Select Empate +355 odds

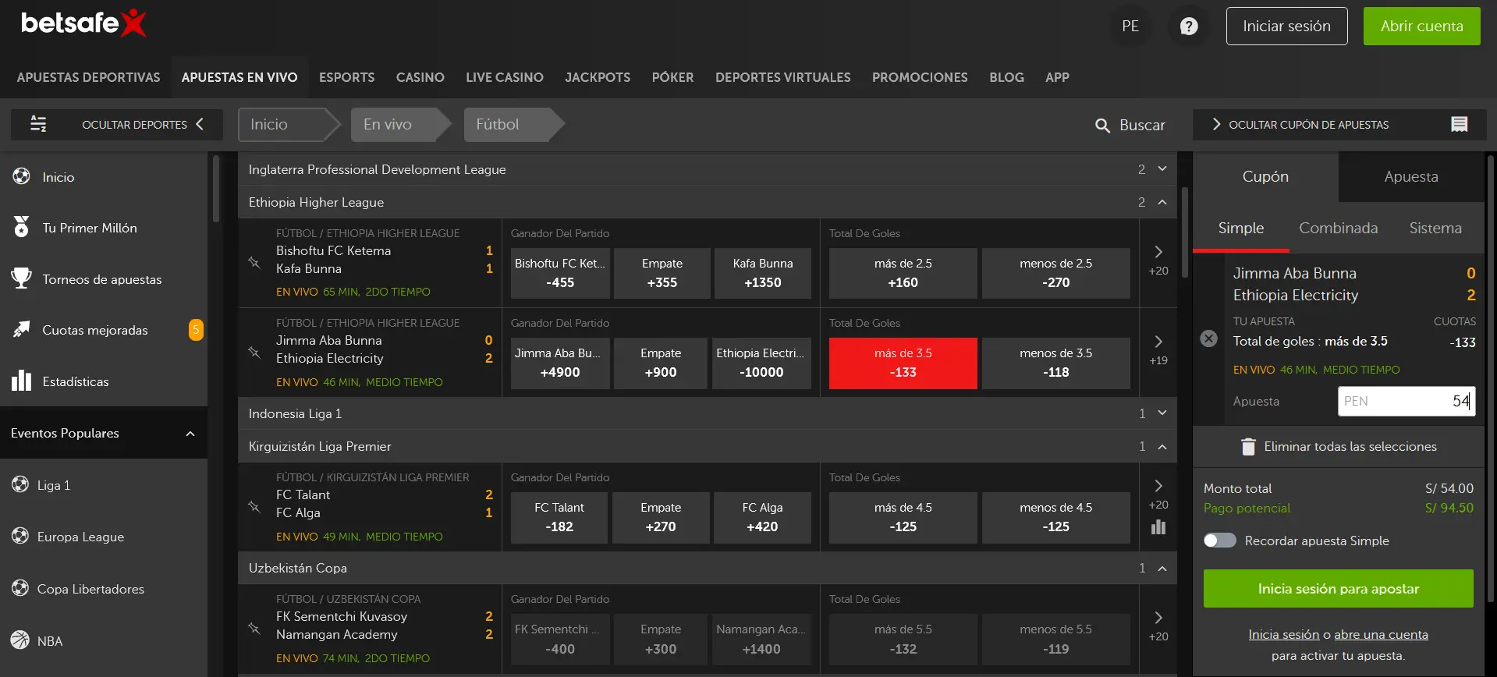[x=662, y=273]
